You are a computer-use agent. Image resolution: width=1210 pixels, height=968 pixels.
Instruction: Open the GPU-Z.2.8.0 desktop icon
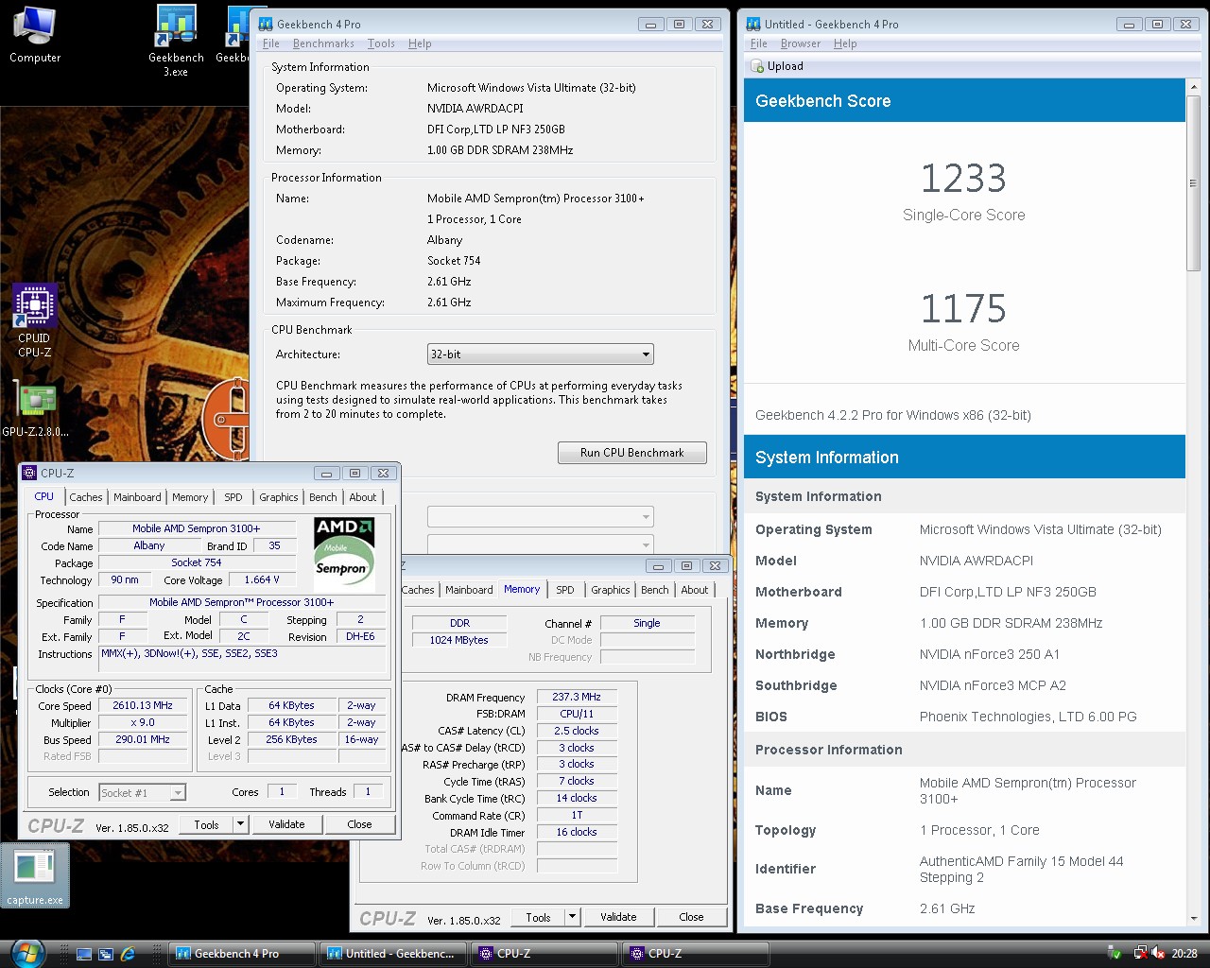35,409
